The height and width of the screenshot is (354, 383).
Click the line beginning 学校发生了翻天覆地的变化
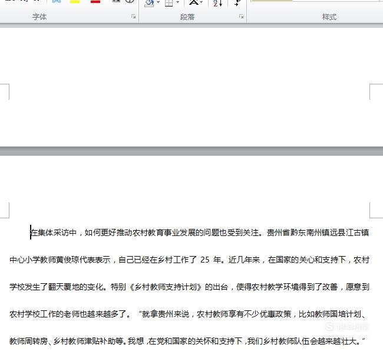(x=189, y=287)
